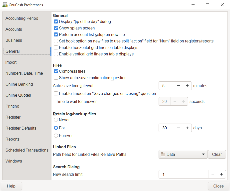The height and width of the screenshot is (191, 230).
Task: Increase auto-save time interval with plus
Action: tap(187, 86)
